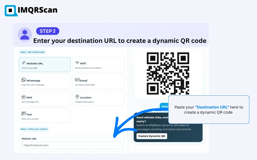
Task: Click the 'Plain text content' description
Action: [x=30, y=119]
